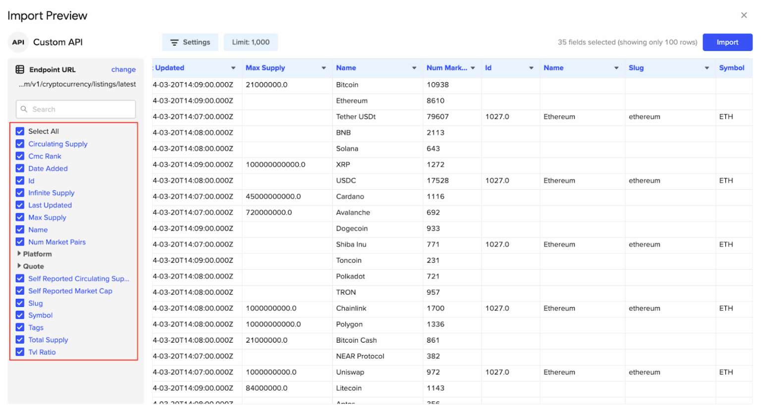Untick the Max Supply checkbox in the field list

point(20,217)
